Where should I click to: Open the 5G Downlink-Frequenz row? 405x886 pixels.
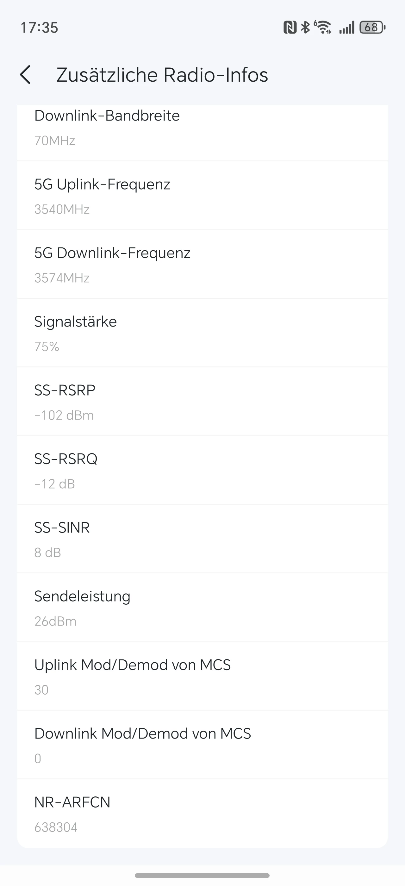click(x=202, y=265)
